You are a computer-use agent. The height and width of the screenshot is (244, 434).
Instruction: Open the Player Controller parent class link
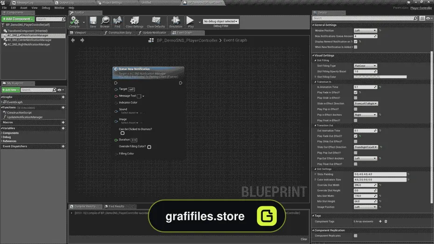[x=421, y=8]
